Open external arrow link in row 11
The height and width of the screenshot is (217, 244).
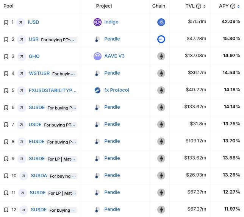[x=23, y=193]
